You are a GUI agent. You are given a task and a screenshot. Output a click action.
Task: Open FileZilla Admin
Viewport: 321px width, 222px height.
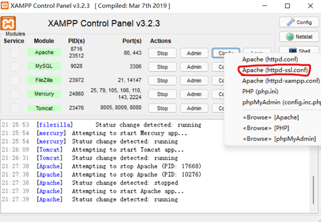[x=194, y=80]
